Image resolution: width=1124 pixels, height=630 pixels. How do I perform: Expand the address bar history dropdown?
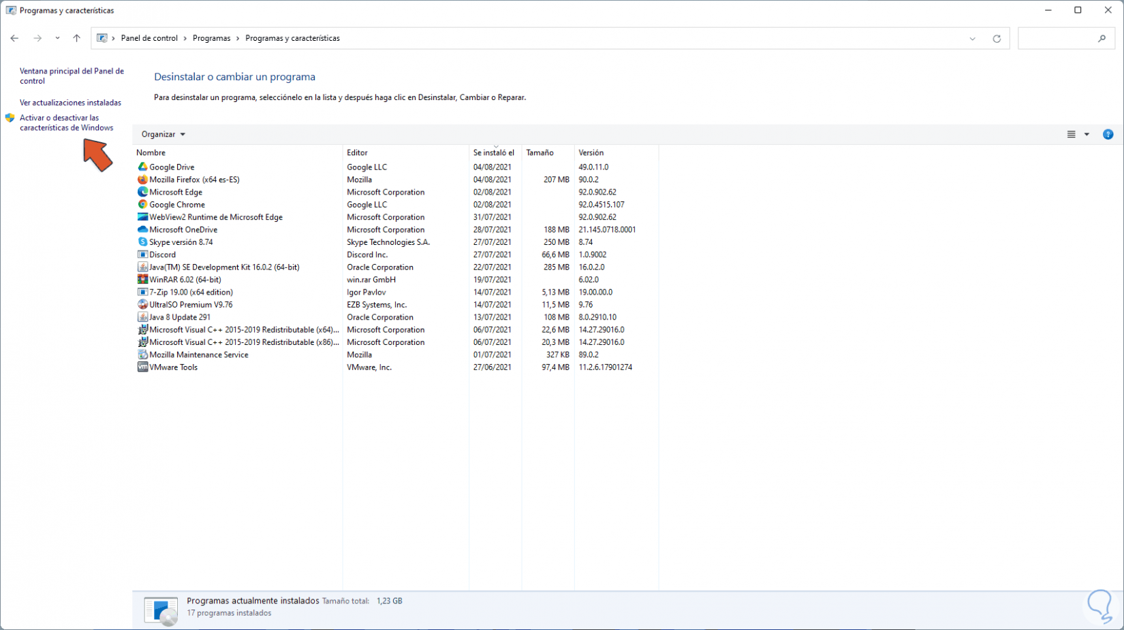pos(973,39)
